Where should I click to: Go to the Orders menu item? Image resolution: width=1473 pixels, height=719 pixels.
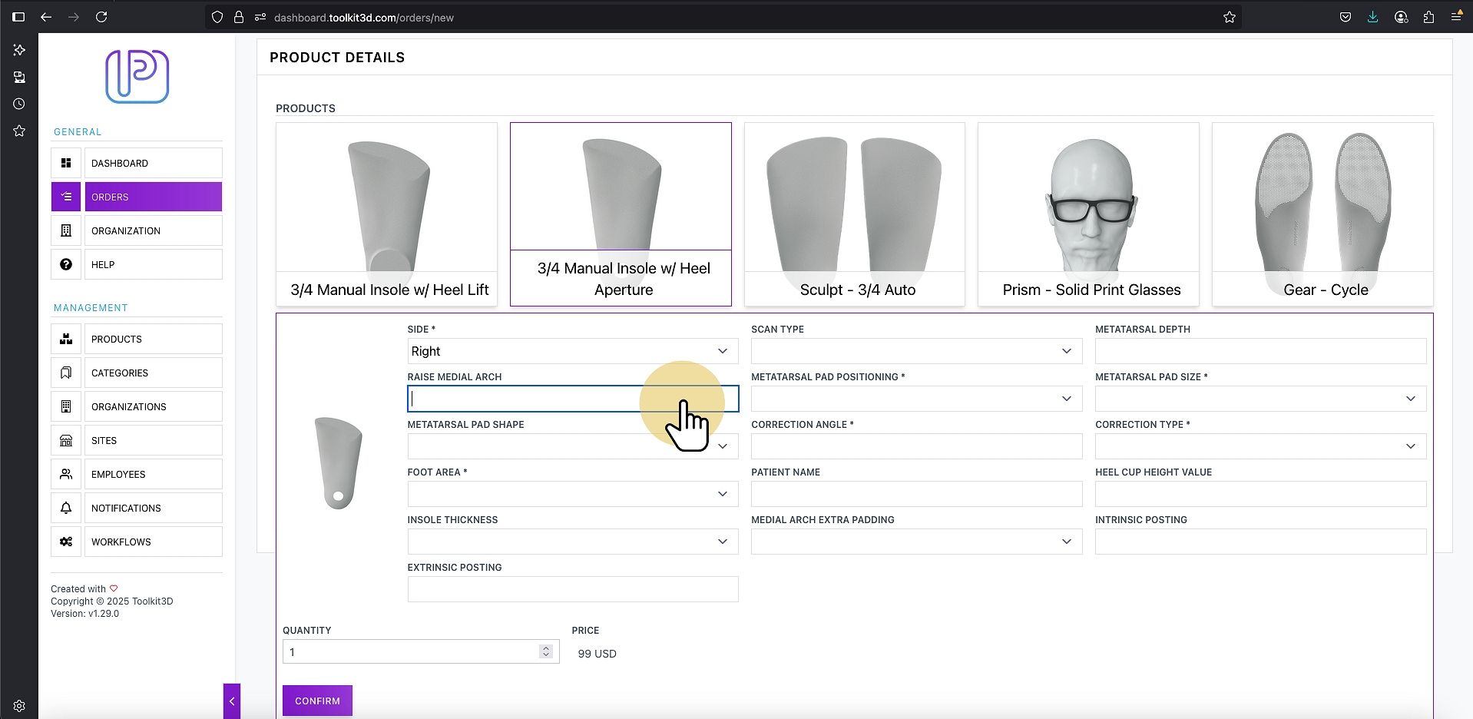pos(153,197)
